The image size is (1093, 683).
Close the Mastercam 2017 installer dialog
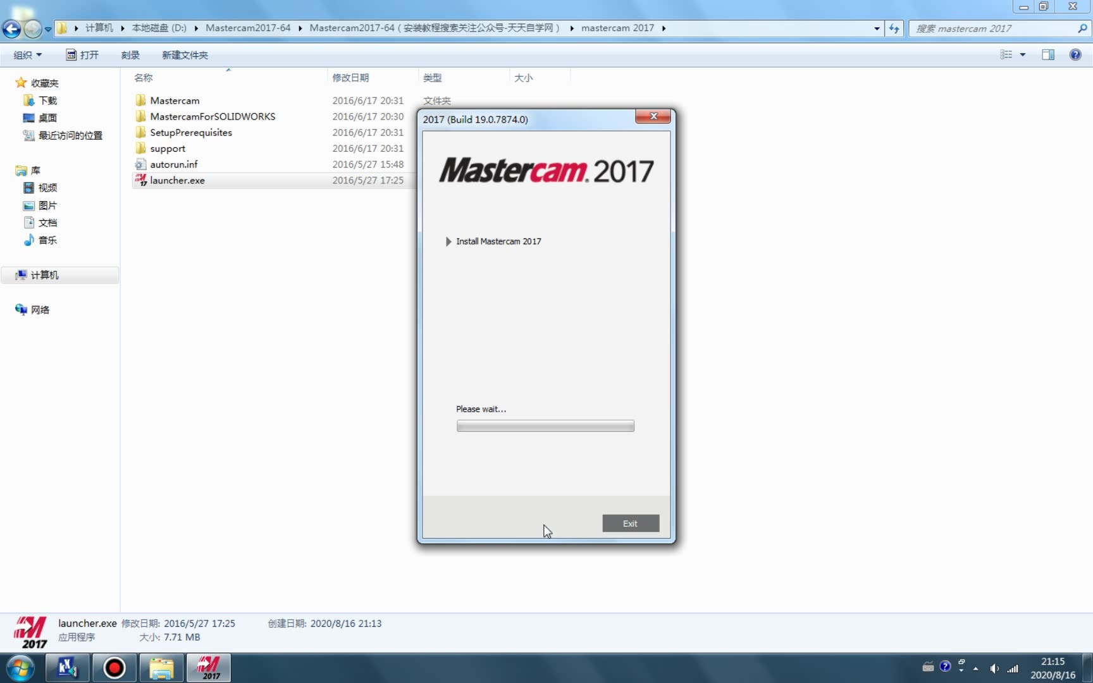tap(653, 116)
